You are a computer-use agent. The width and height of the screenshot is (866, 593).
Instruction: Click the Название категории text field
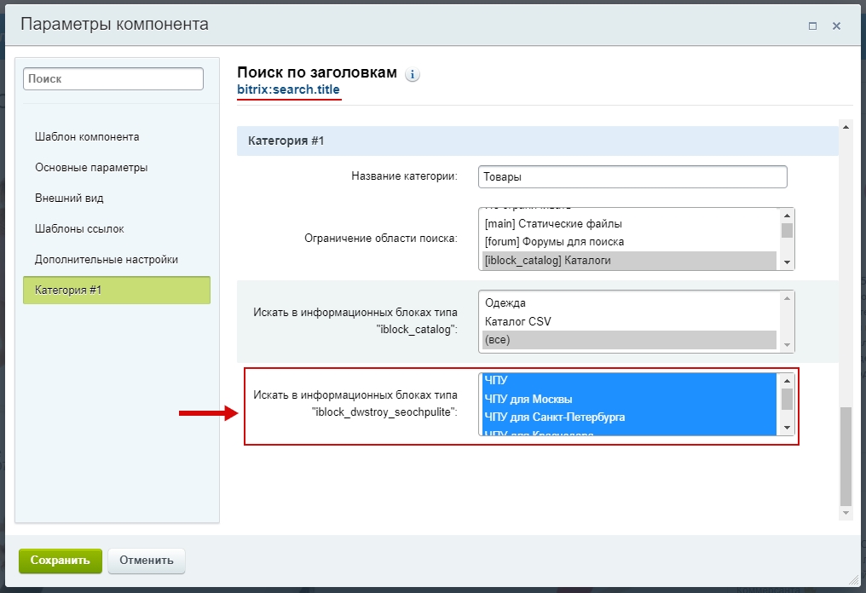point(632,177)
